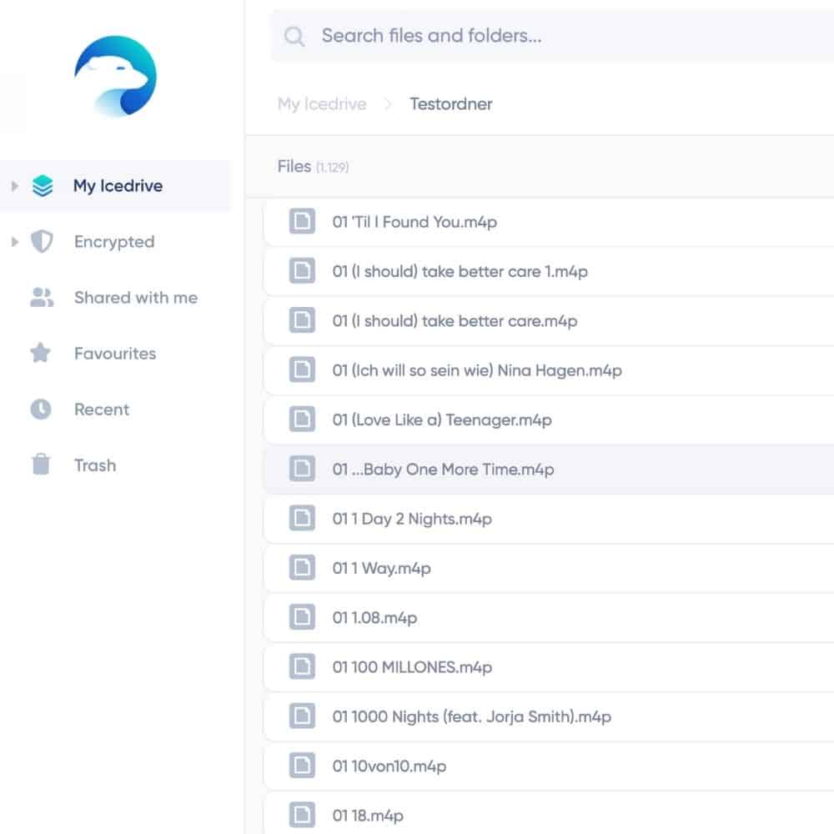
Task: Open the Trash bin icon
Action: coord(40,464)
